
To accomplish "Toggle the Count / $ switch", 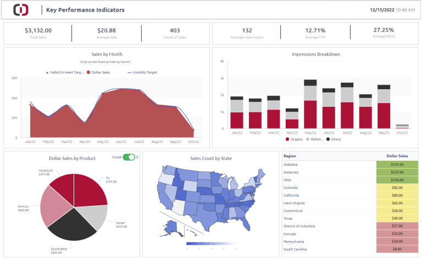I will (129, 157).
